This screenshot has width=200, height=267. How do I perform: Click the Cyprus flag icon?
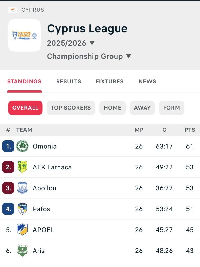tap(12, 10)
